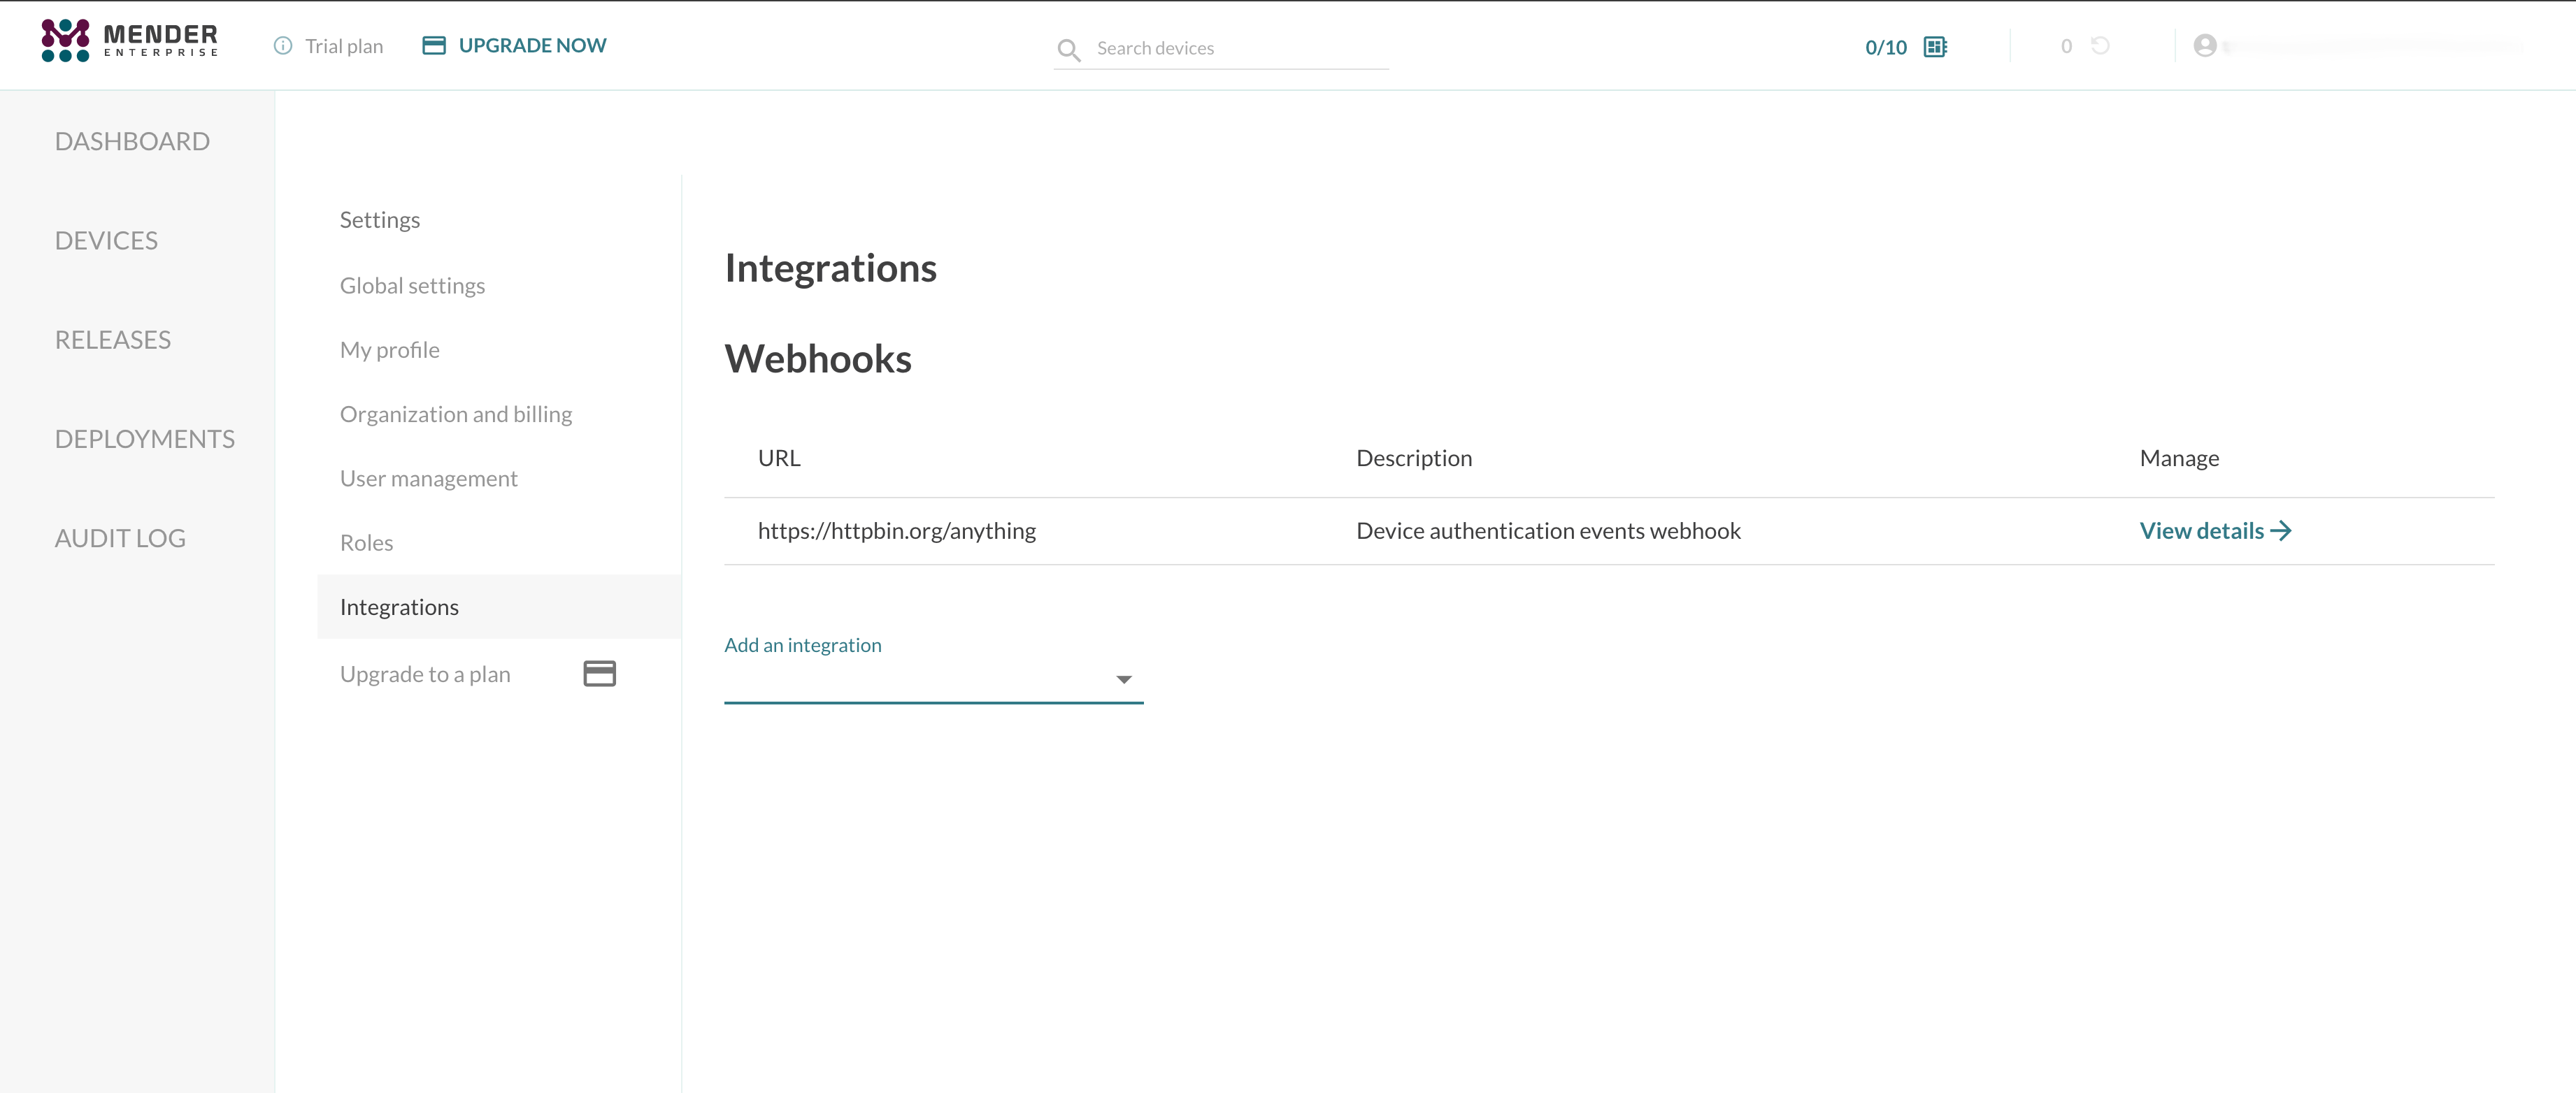This screenshot has width=2576, height=1093.
Task: Click the credit card icon beside Upgrade Now
Action: tap(434, 46)
